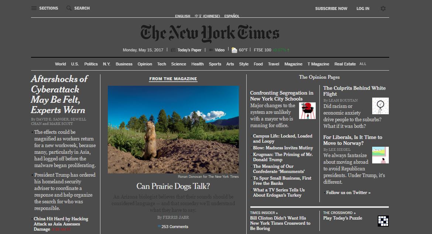The image size is (432, 234).
Task: Open the World section tab
Action: (x=60, y=64)
